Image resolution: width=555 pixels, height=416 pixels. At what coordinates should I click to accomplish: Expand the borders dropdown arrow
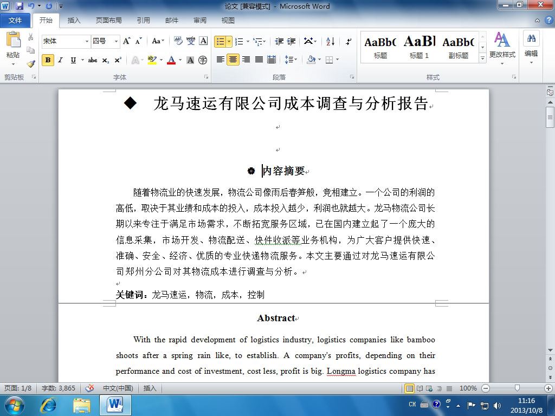click(x=337, y=60)
